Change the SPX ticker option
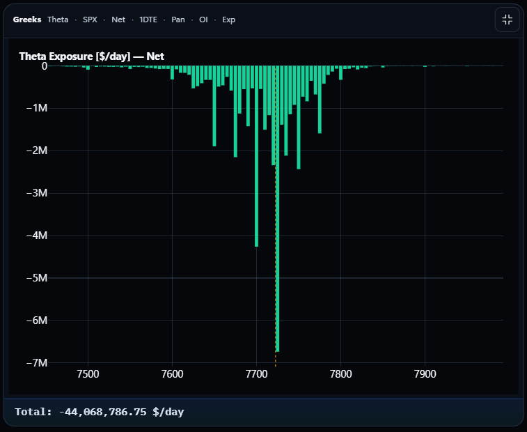 tap(90, 20)
